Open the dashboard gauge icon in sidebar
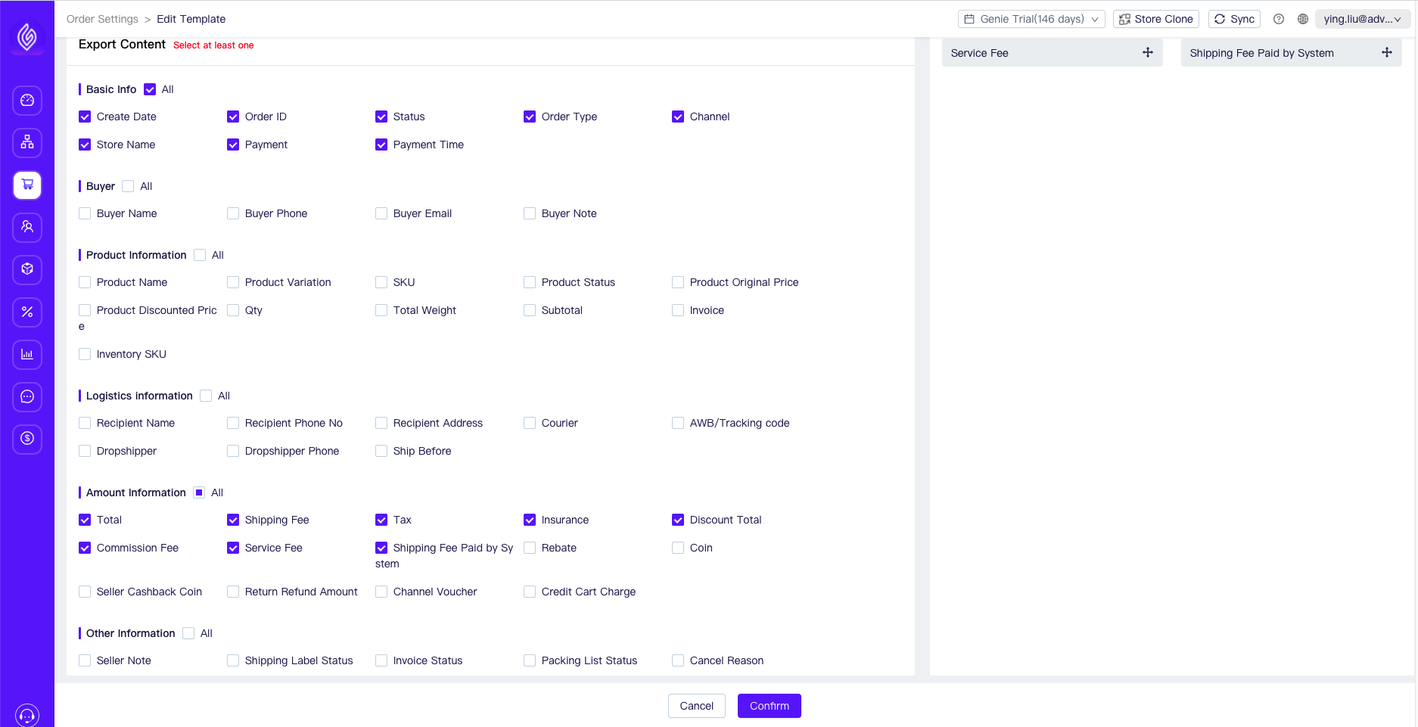The image size is (1418, 727). point(27,100)
